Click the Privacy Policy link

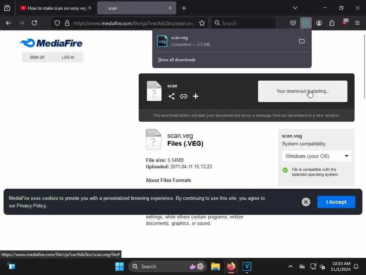(x=31, y=206)
